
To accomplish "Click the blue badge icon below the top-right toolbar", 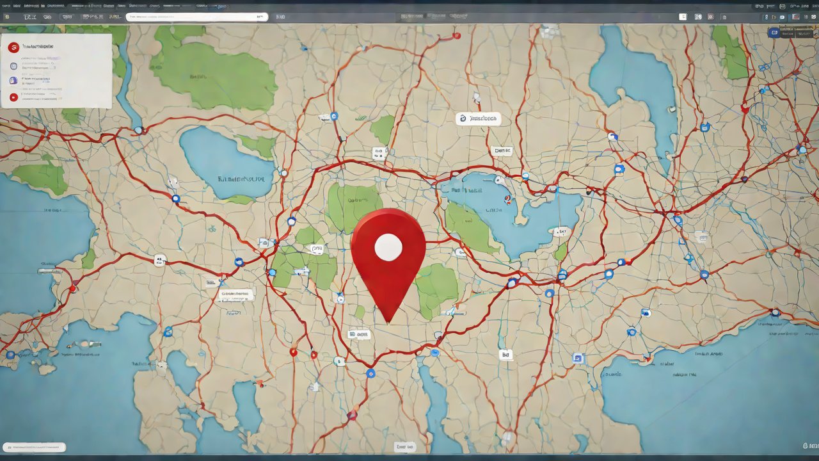I will click(774, 32).
